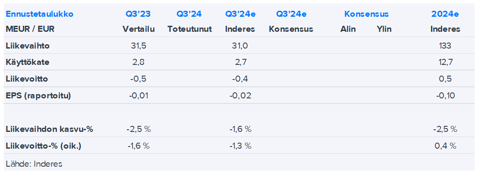Click the Liikevaihto row label

(x=25, y=46)
